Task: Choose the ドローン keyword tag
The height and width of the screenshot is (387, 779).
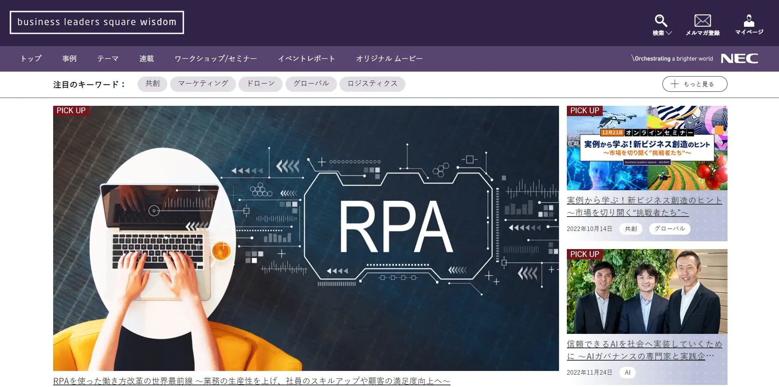Action: click(260, 84)
